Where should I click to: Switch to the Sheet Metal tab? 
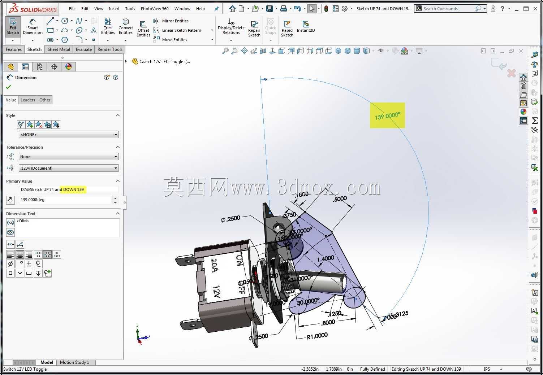click(x=59, y=49)
